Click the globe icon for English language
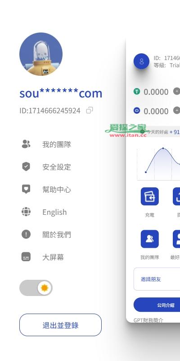Screen dimensions: 180x361 tap(26, 212)
